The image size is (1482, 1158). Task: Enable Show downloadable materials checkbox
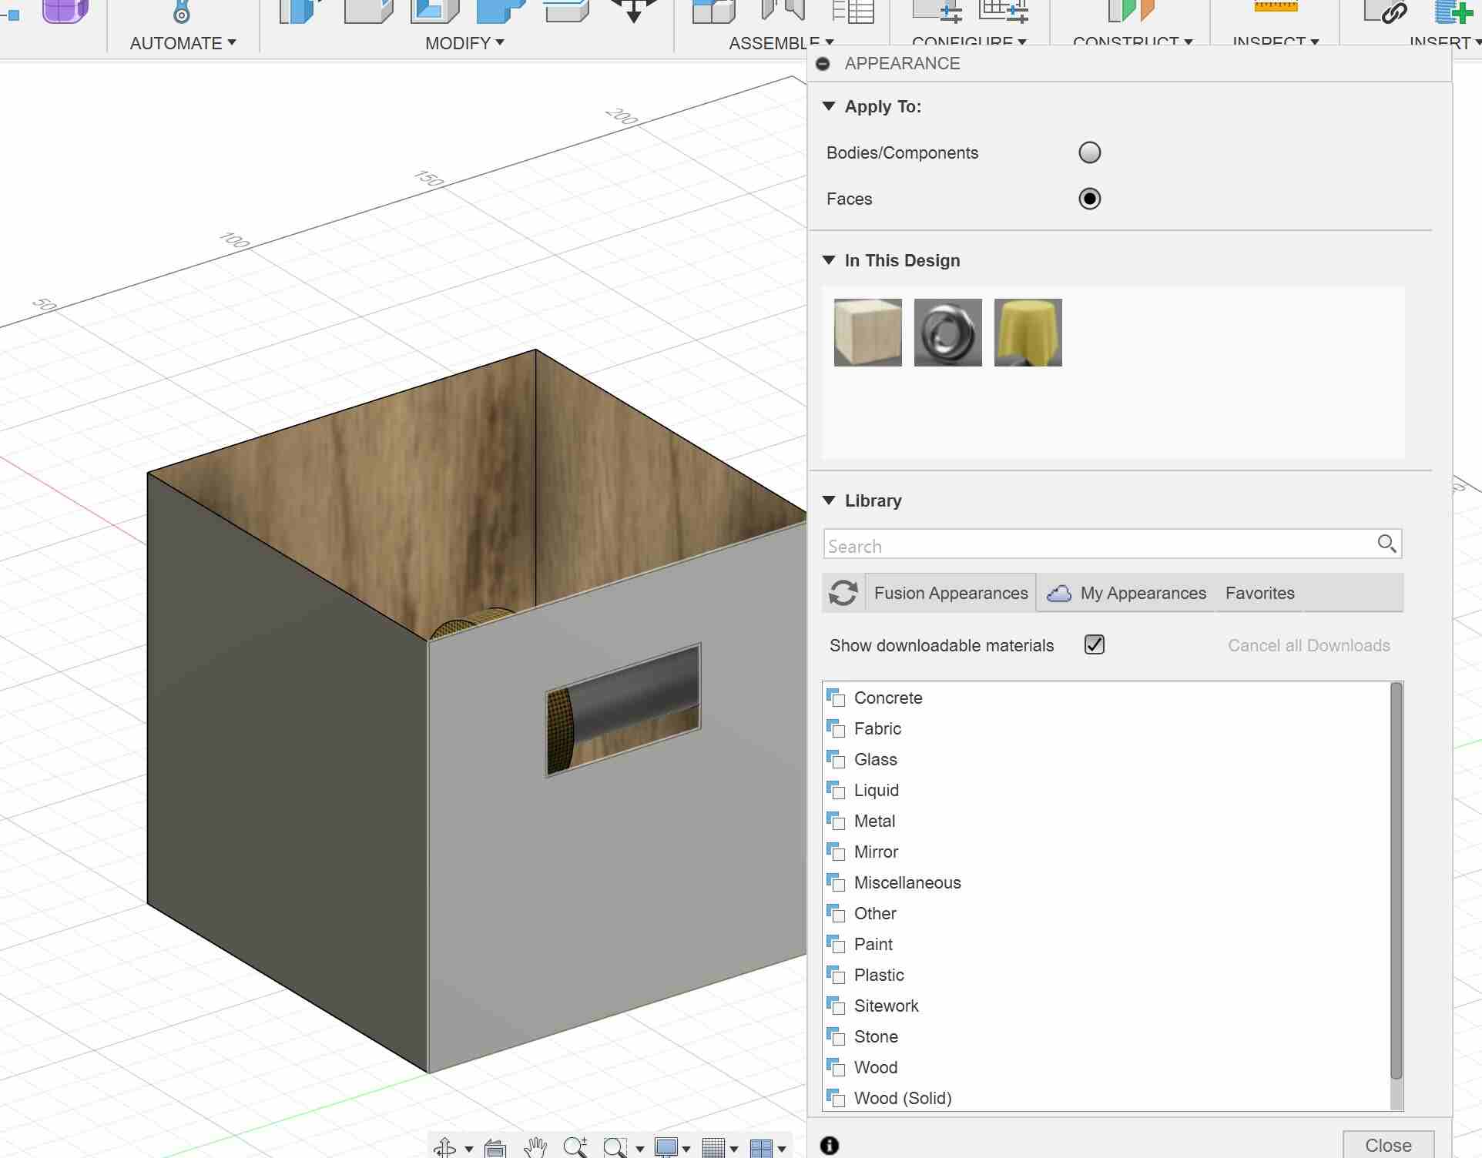click(x=1094, y=646)
